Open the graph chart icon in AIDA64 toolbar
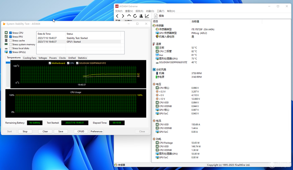 click(147, 16)
